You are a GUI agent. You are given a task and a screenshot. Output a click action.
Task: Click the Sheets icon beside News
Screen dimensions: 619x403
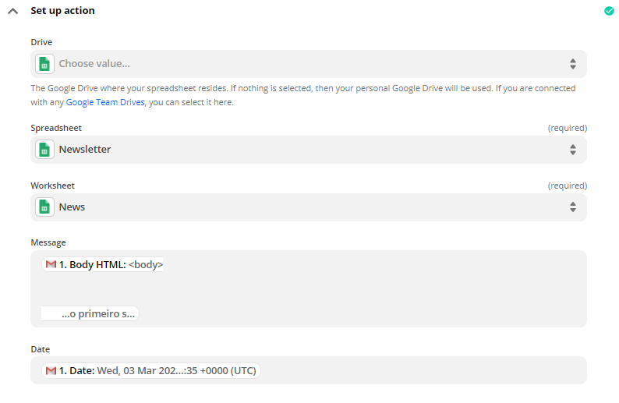(45, 207)
